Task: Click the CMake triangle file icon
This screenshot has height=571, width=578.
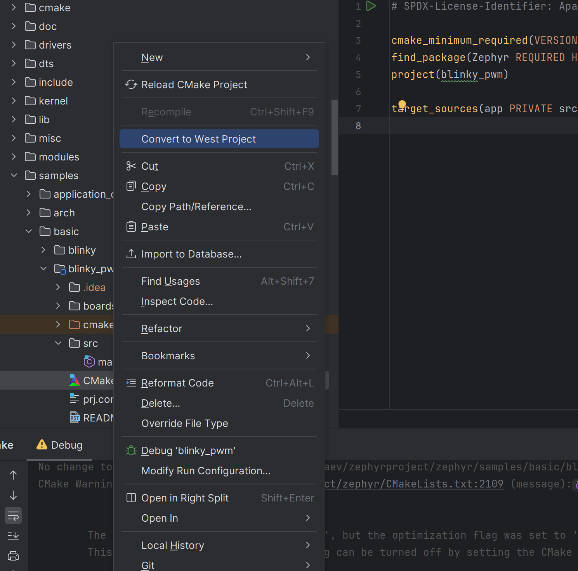Action: [75, 380]
